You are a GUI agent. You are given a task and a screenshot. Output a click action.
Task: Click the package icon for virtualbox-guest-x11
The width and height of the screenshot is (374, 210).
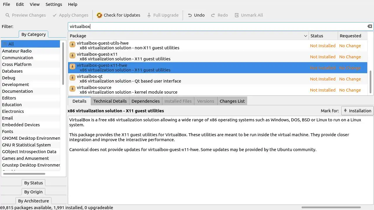[x=72, y=56]
